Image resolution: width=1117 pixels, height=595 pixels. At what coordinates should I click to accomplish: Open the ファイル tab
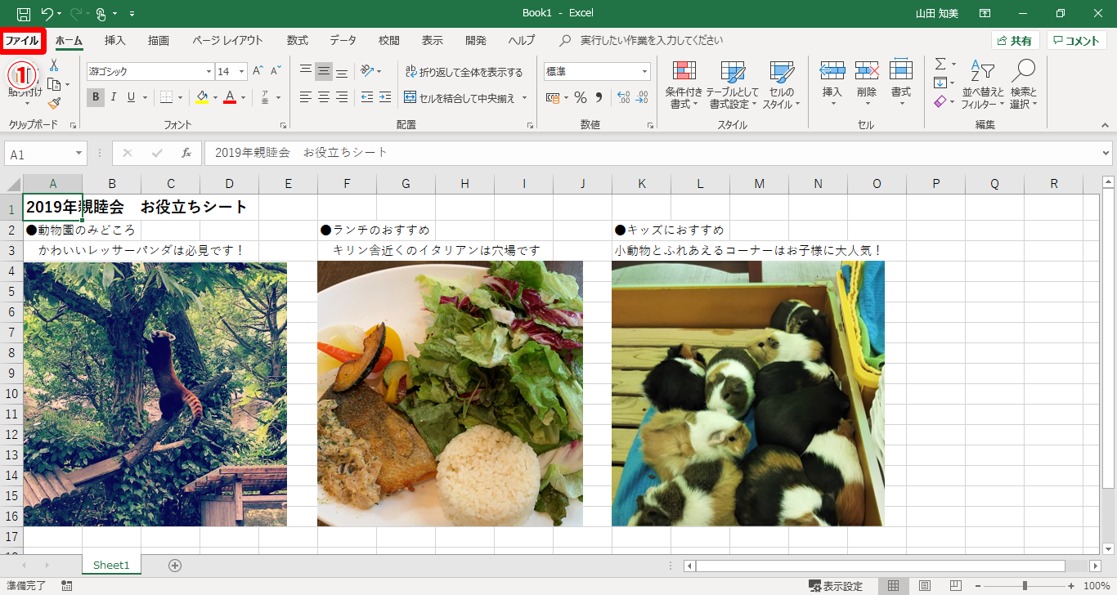(x=22, y=40)
